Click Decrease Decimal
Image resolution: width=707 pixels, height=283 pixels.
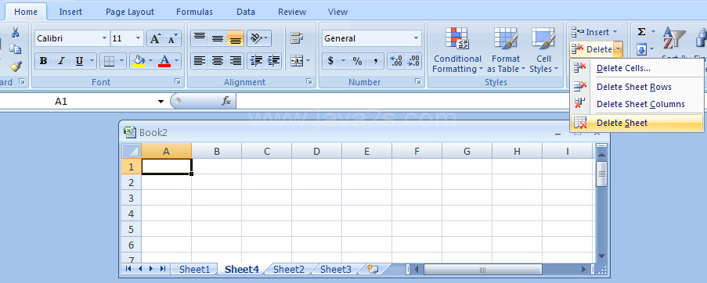click(413, 61)
